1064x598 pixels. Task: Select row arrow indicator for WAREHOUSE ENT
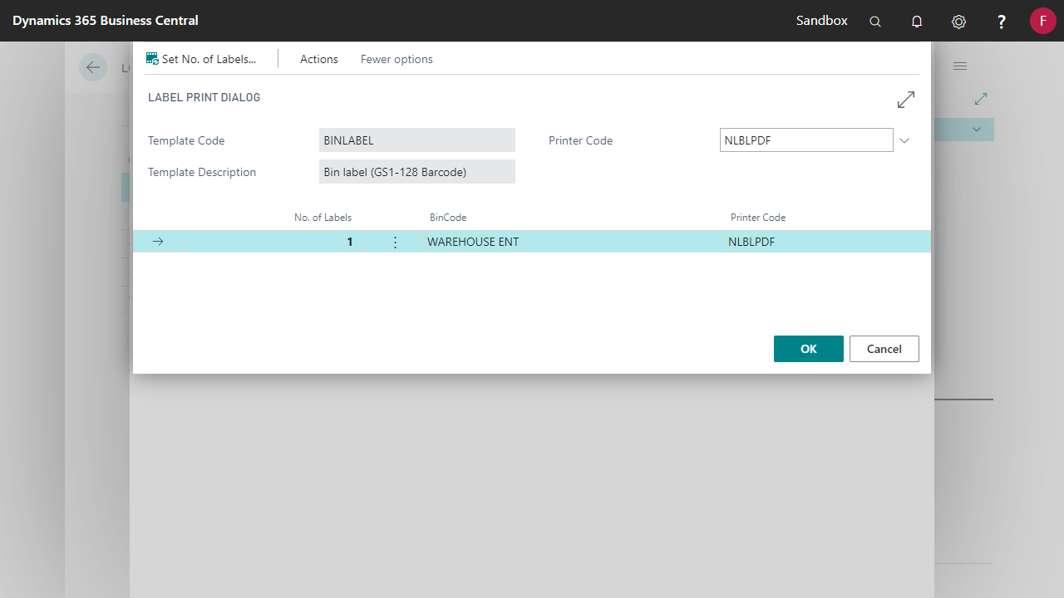(x=158, y=242)
